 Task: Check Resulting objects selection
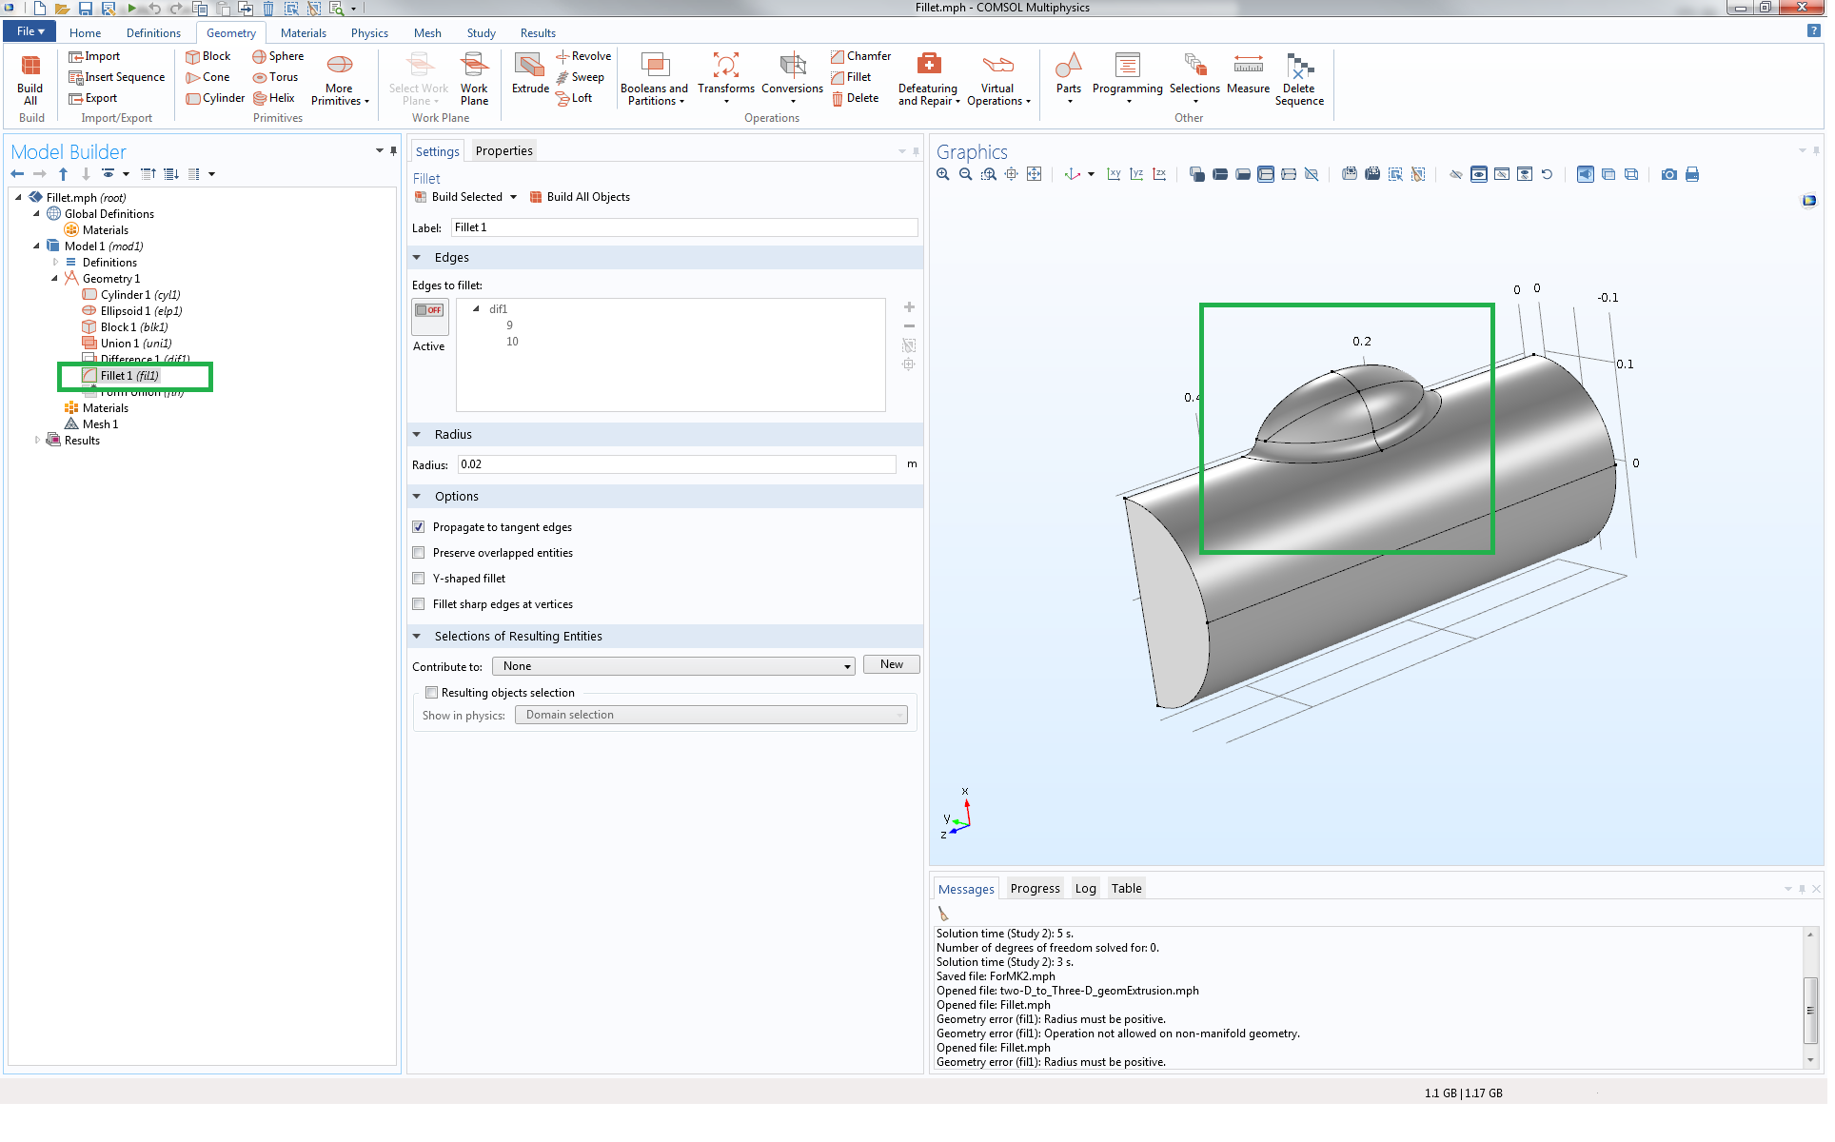[x=432, y=693]
